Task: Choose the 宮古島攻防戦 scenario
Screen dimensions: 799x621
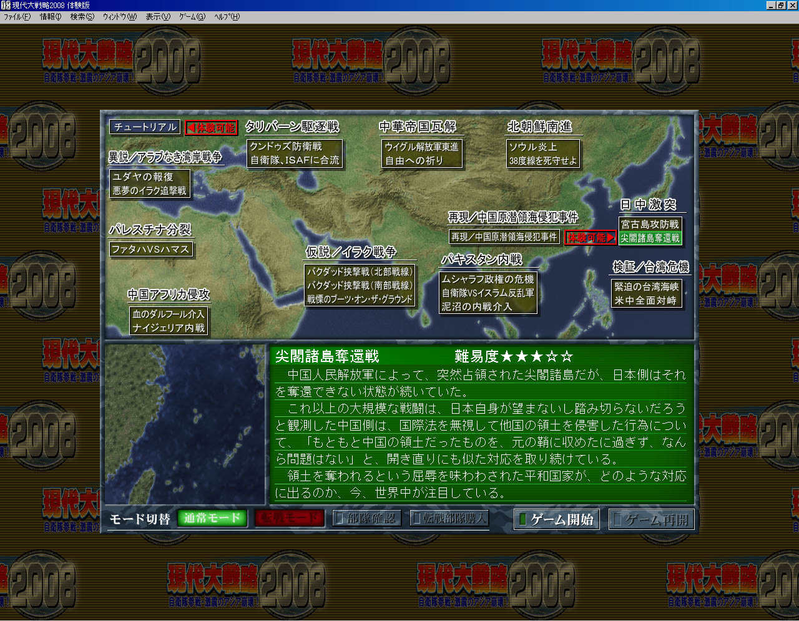Action: [650, 225]
